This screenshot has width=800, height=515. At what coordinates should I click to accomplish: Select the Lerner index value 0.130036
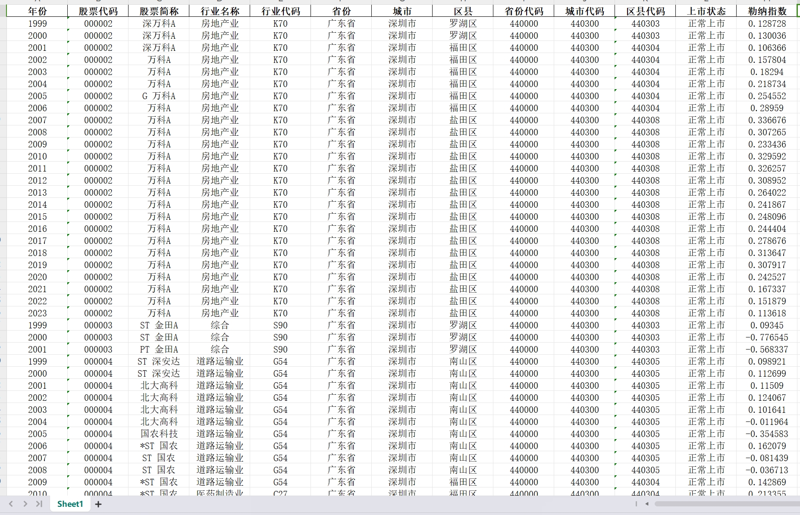tap(767, 36)
